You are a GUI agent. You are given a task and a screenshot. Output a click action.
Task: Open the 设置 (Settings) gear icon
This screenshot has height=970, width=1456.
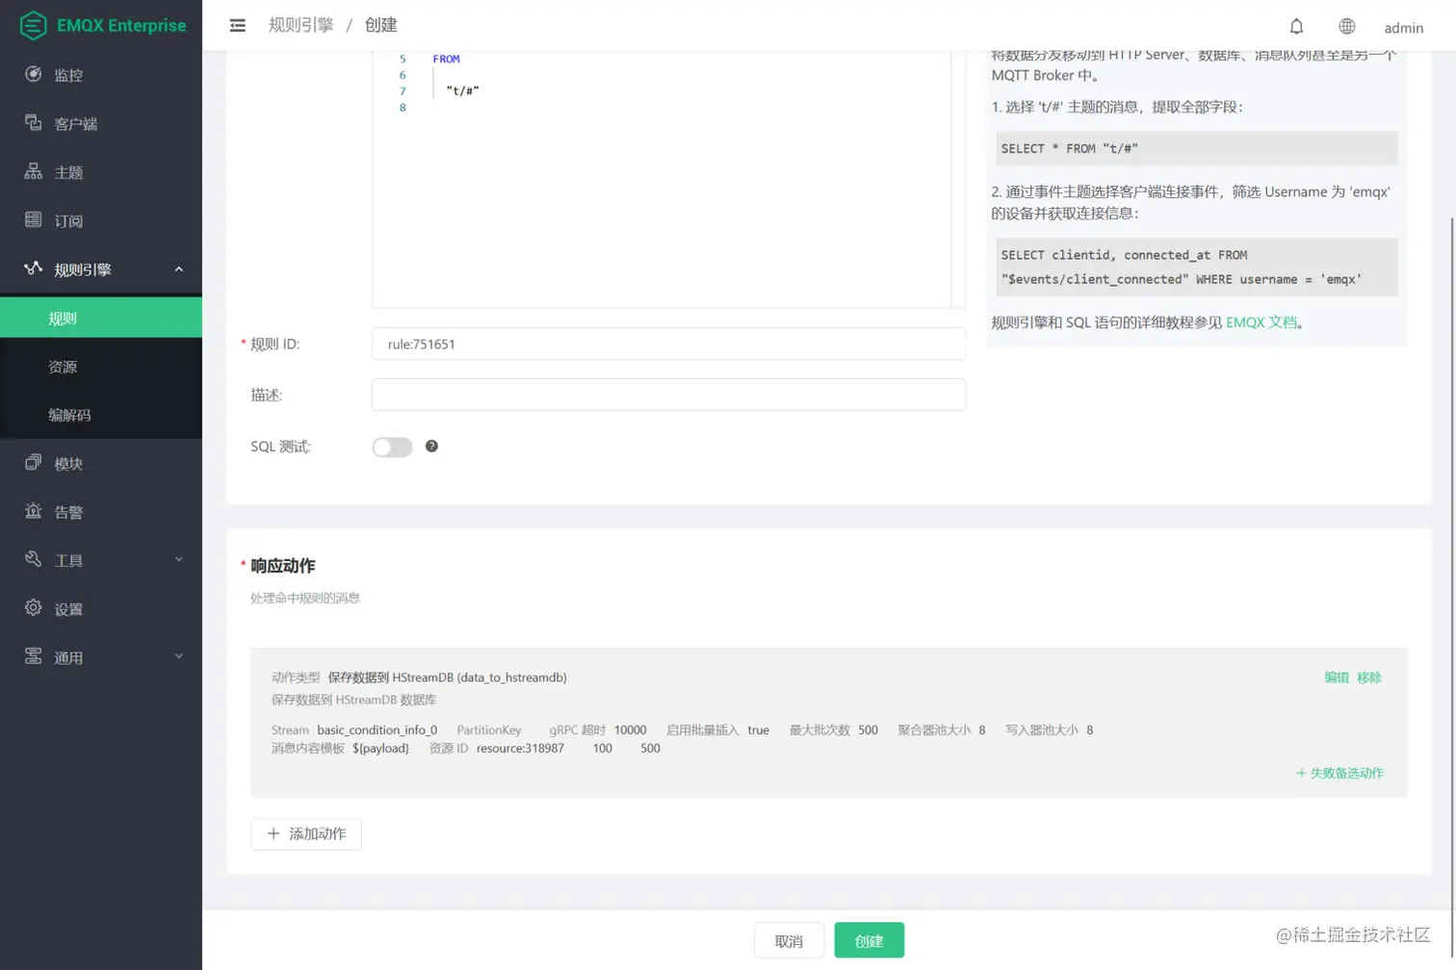pyautogui.click(x=34, y=608)
